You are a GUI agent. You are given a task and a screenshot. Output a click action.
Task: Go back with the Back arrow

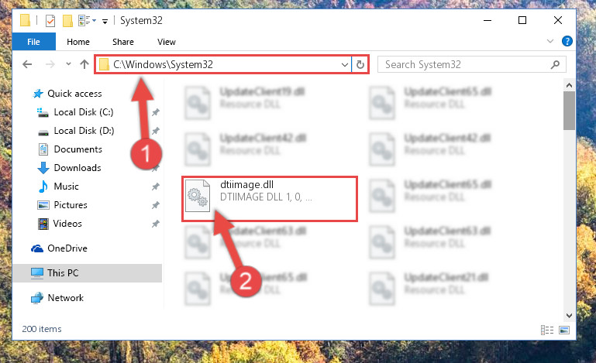coord(27,64)
